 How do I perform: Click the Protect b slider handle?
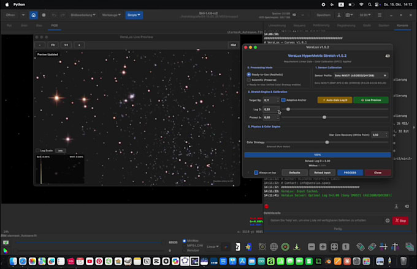(x=324, y=117)
